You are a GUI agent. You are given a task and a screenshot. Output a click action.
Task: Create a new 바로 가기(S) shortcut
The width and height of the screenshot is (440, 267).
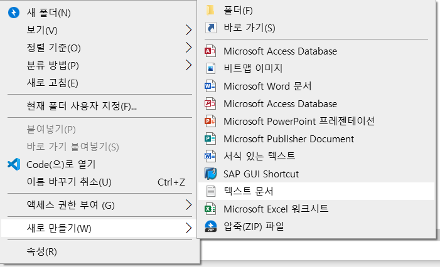[316, 28]
